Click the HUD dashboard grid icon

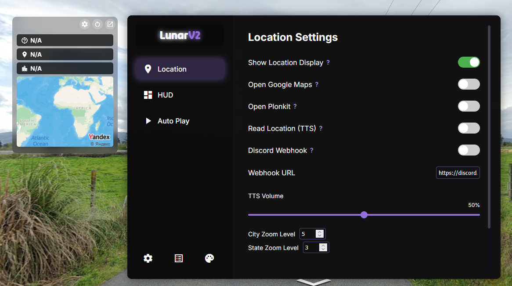(148, 95)
